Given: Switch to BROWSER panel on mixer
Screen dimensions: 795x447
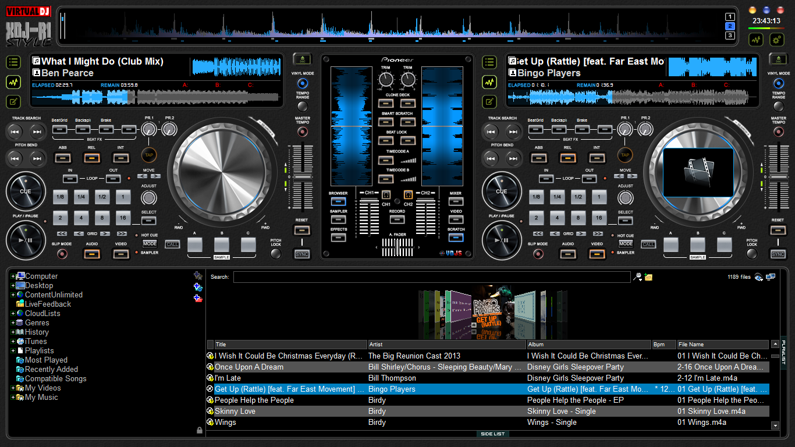Looking at the screenshot, I should [x=338, y=201].
